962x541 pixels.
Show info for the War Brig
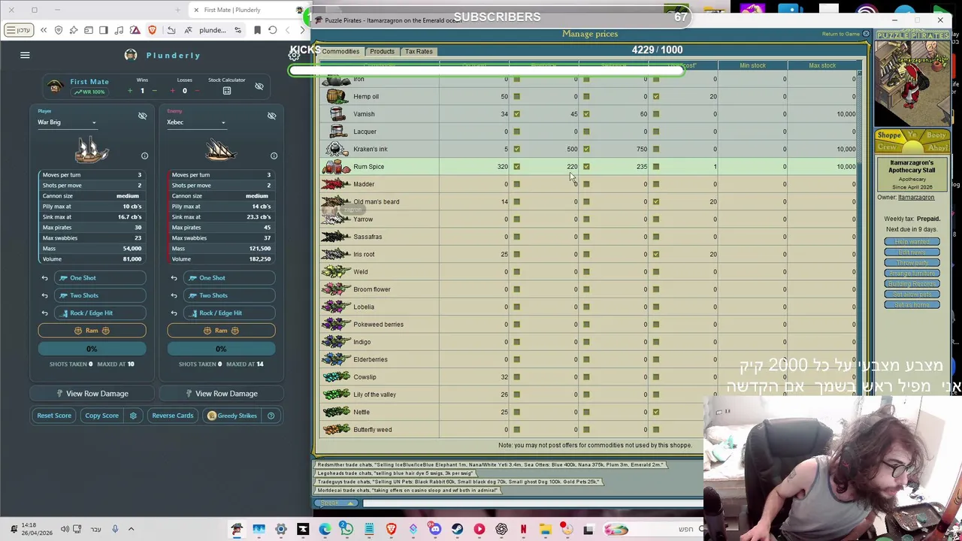coord(144,156)
